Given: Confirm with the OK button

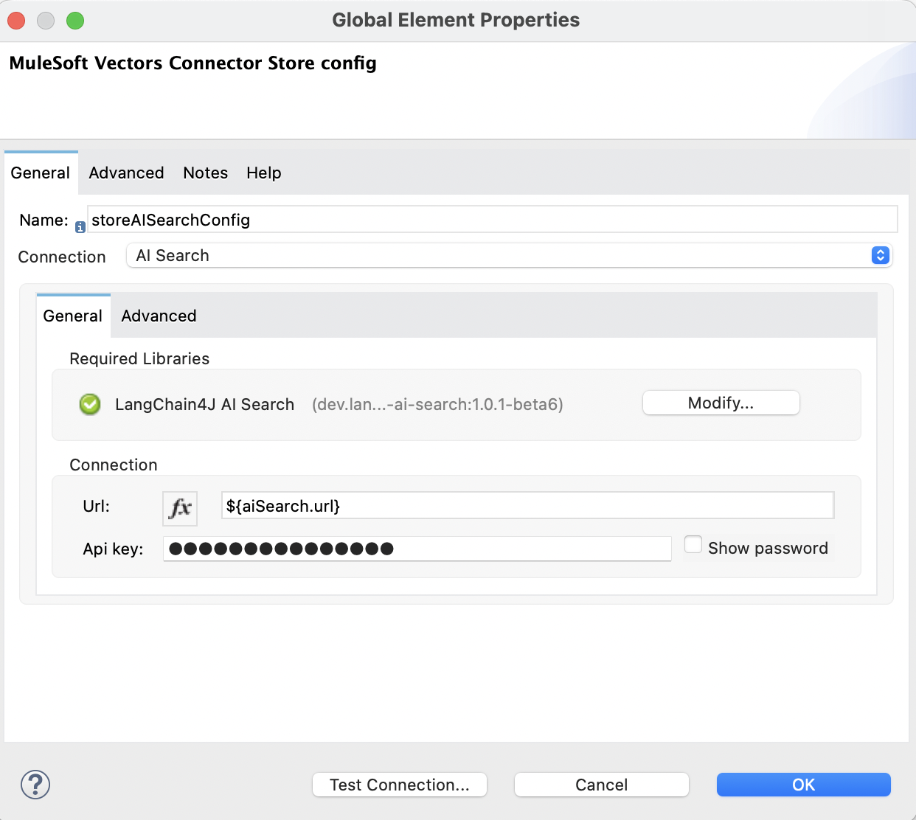Looking at the screenshot, I should pyautogui.click(x=804, y=785).
